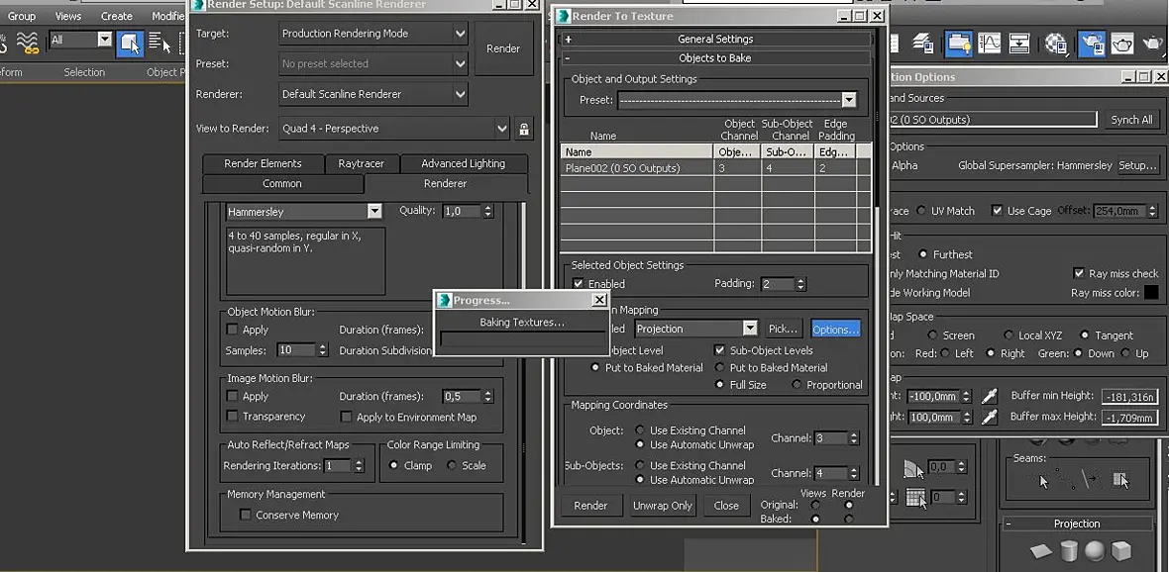
Task: Click the Seams edit selection arrow icon
Action: click(1042, 480)
